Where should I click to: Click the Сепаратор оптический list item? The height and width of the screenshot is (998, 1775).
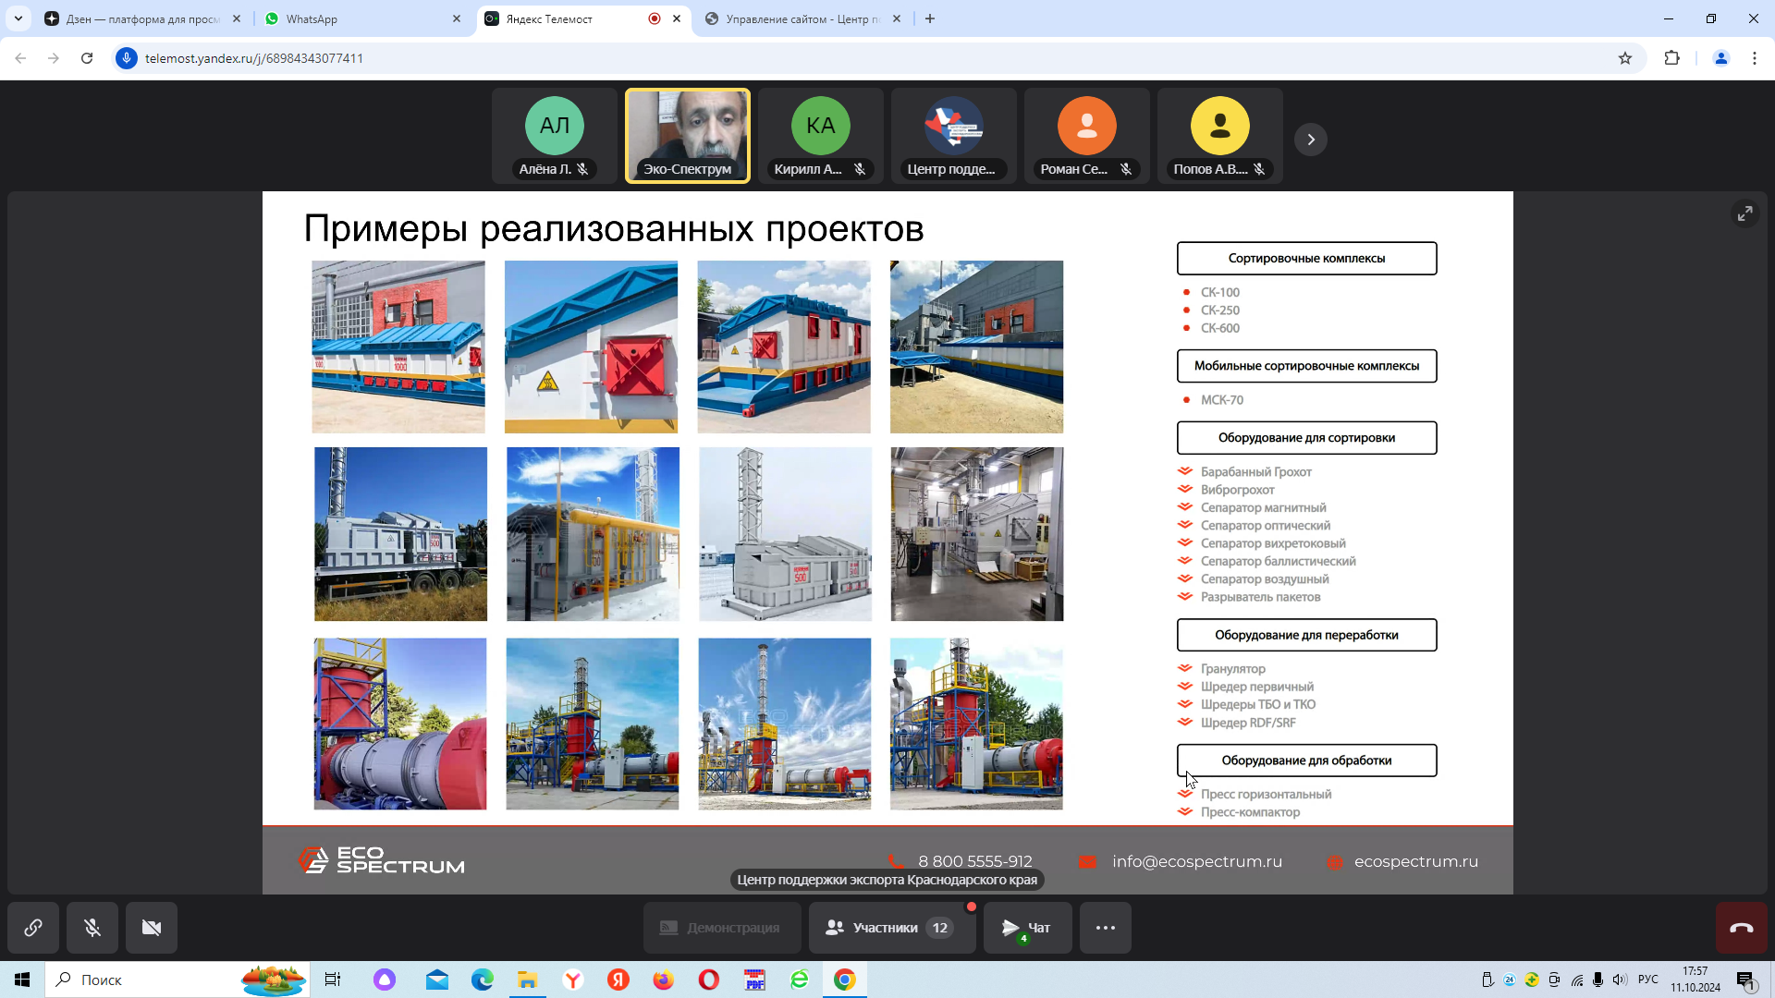(1266, 526)
